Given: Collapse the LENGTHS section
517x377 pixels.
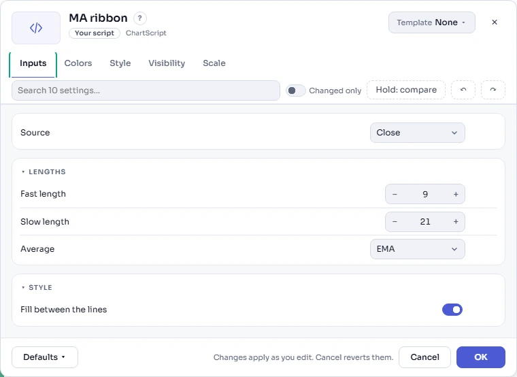Looking at the screenshot, I should pos(44,171).
